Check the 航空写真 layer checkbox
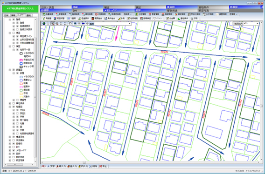 pos(14,161)
